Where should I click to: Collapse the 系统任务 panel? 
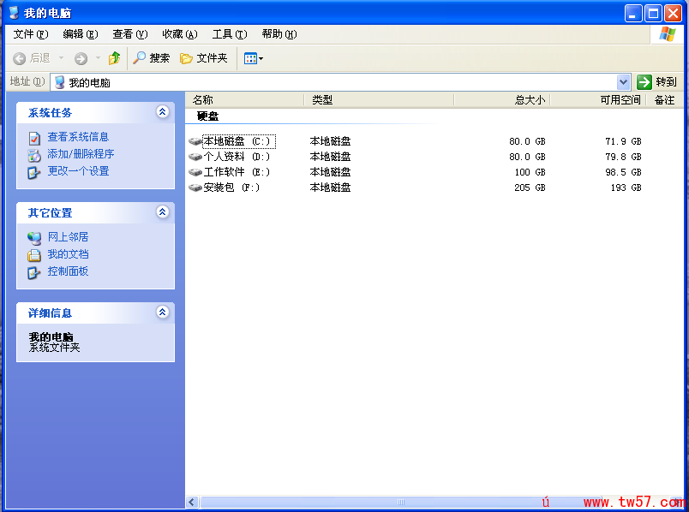(162, 112)
